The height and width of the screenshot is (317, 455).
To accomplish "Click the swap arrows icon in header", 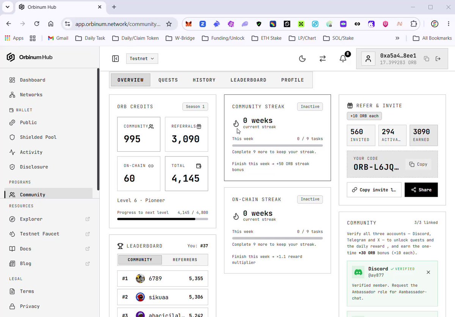I will point(322,59).
